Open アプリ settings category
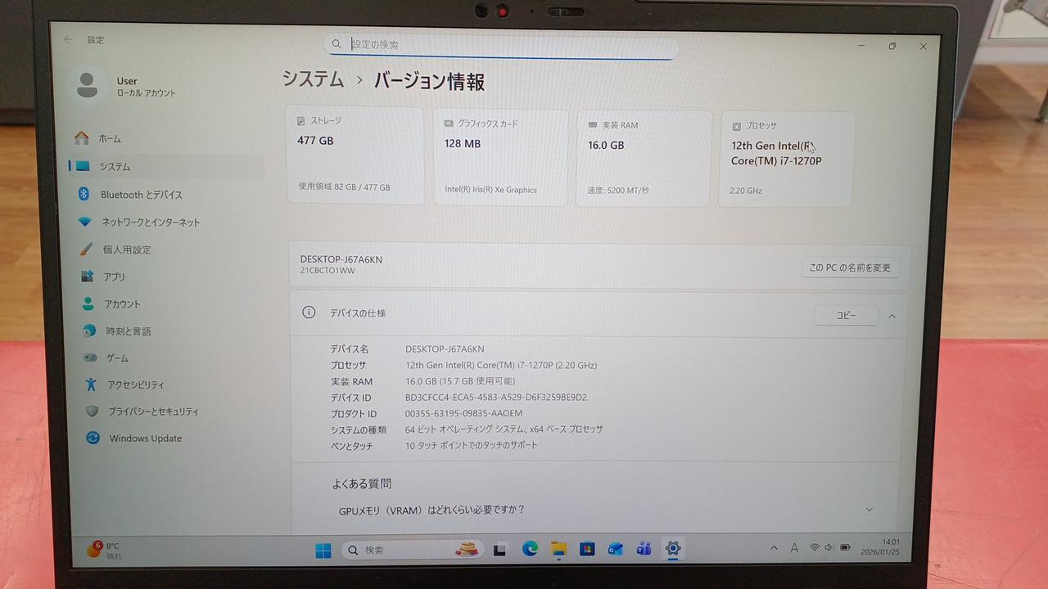Screen dimensions: 1048x589 (114, 277)
